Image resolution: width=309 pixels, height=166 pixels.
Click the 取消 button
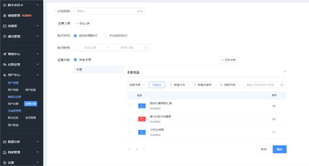264,149
